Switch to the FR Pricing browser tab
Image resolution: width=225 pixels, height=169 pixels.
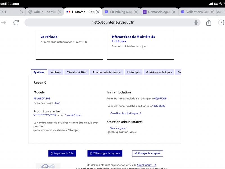[121, 12]
